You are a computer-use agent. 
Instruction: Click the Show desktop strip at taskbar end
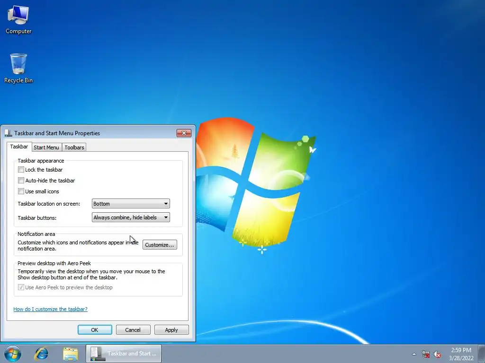click(x=482, y=354)
